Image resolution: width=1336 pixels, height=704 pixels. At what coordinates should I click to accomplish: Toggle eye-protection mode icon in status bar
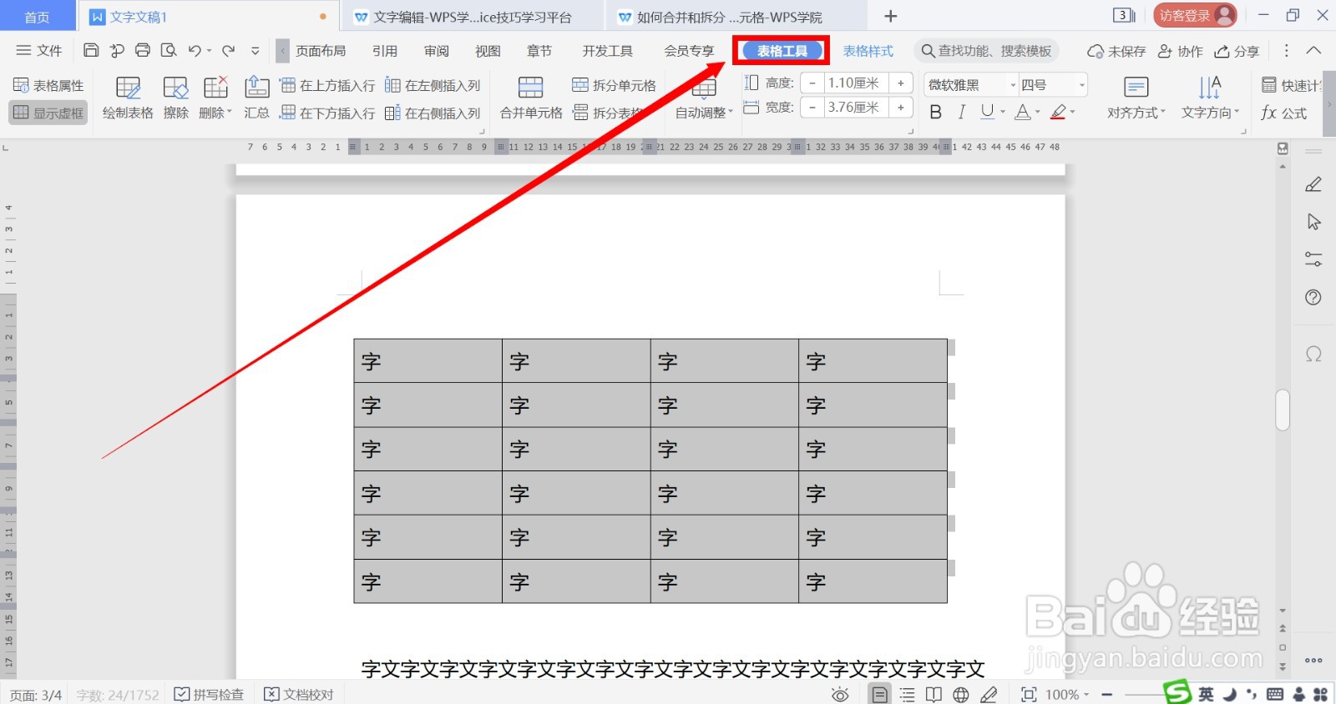[x=840, y=695]
